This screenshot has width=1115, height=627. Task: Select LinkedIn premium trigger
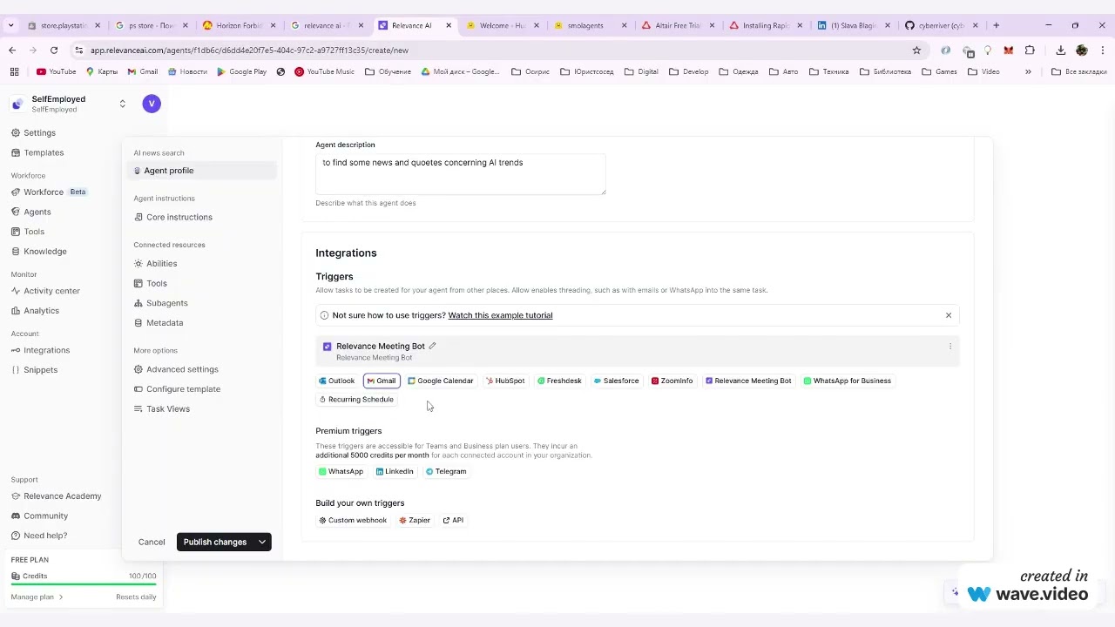pos(395,471)
